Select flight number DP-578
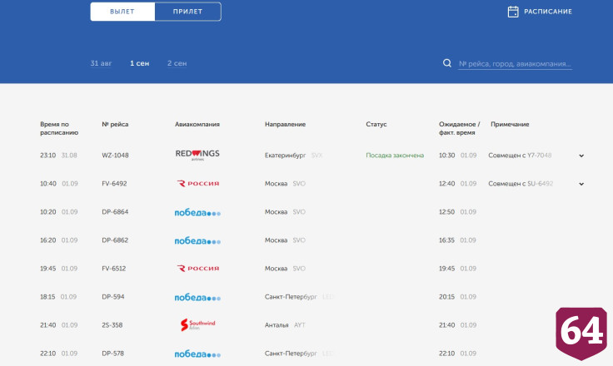613x366 pixels. coord(112,354)
